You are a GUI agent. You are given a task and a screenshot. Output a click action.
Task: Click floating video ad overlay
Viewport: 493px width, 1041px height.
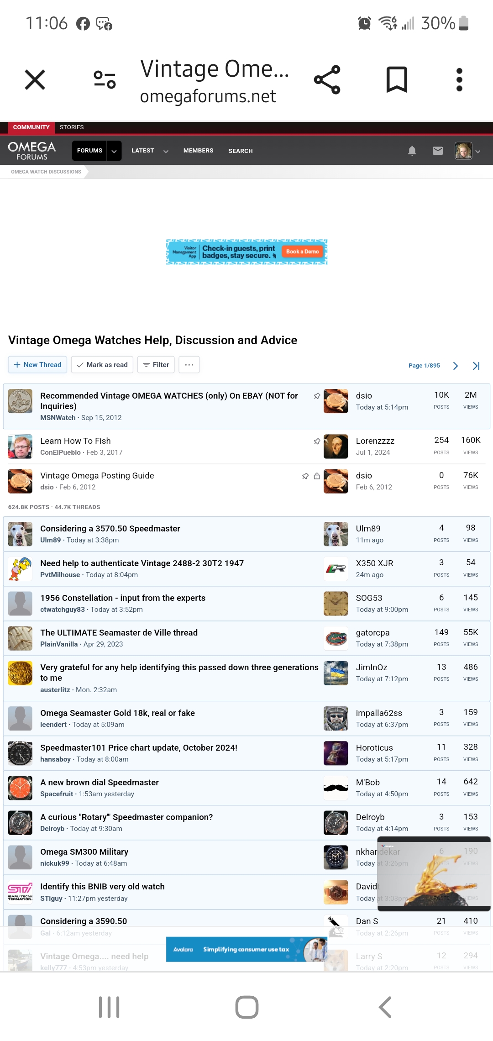[434, 873]
